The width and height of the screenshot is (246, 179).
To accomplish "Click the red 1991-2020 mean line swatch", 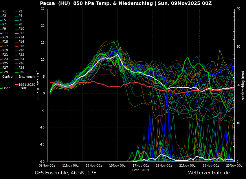I will click(17, 85).
